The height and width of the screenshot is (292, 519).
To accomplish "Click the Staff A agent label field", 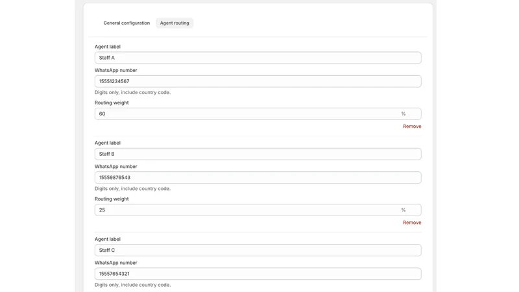I will pyautogui.click(x=258, y=58).
